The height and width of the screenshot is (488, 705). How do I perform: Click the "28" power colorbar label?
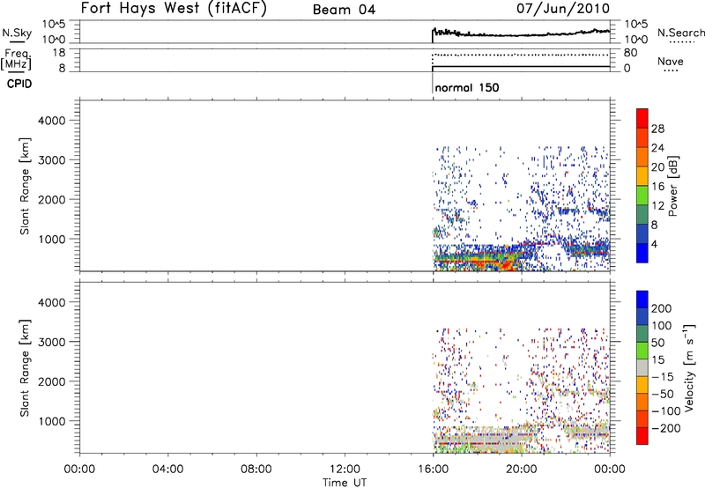657,129
